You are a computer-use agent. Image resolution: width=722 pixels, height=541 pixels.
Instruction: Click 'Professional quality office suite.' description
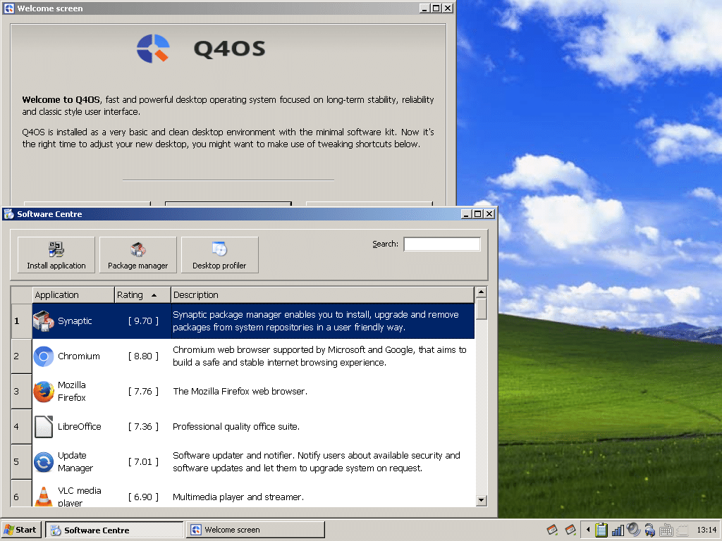[x=236, y=426]
